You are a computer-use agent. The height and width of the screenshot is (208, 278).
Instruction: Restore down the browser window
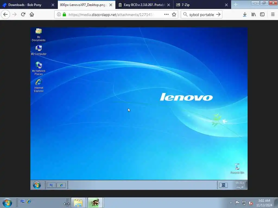click(264, 3)
